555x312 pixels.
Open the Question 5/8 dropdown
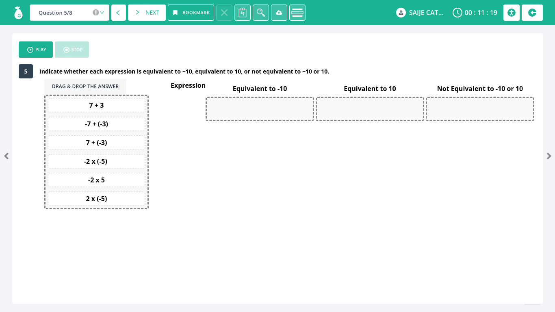pyautogui.click(x=69, y=13)
